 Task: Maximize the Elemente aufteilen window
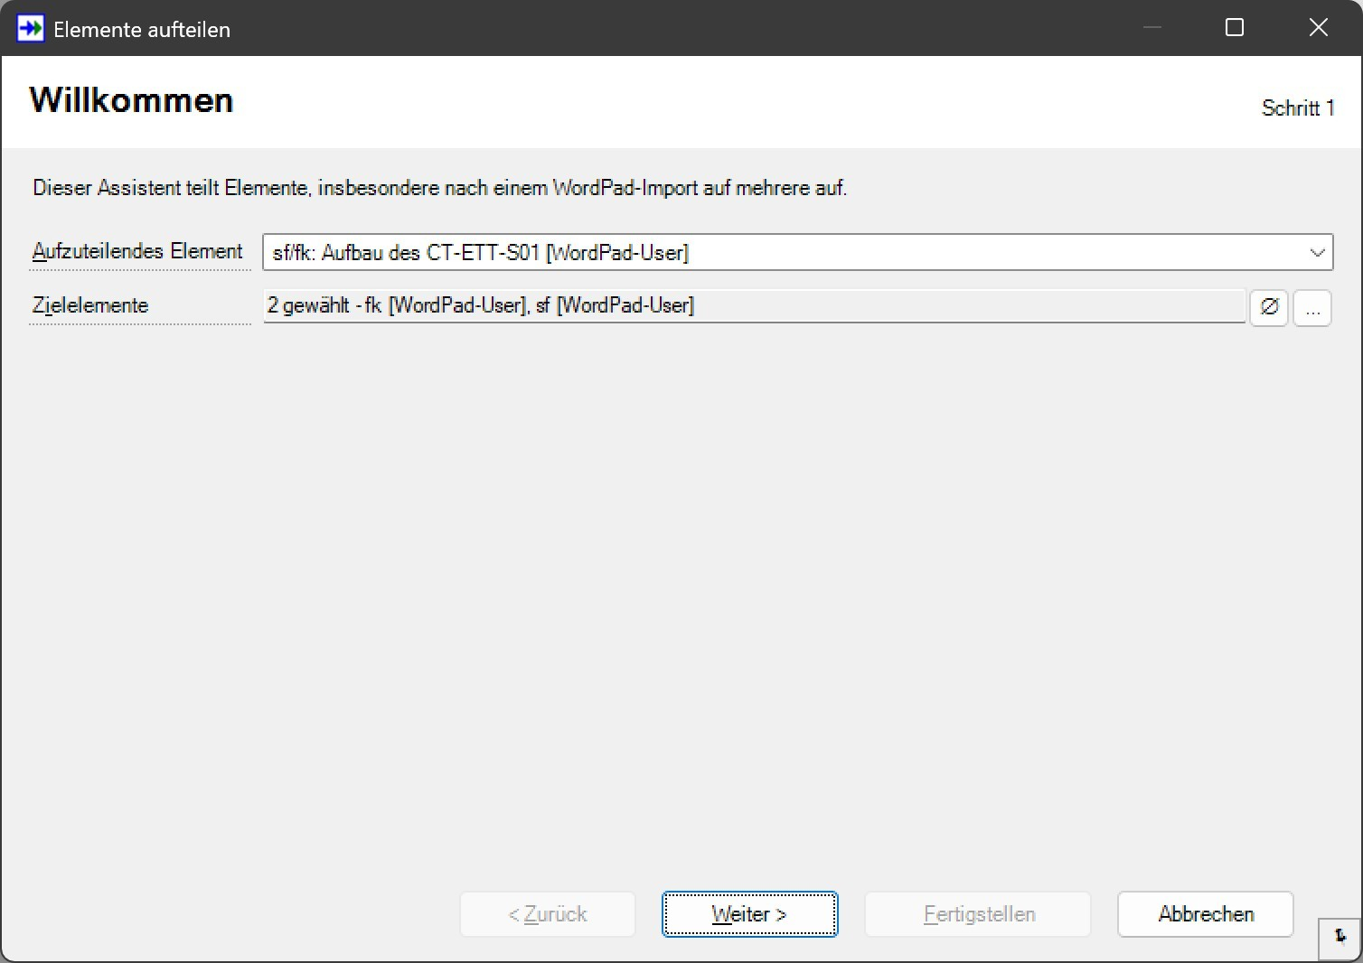click(x=1234, y=28)
